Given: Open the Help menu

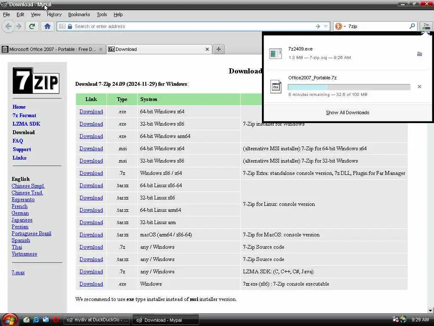Looking at the screenshot, I should [118, 14].
